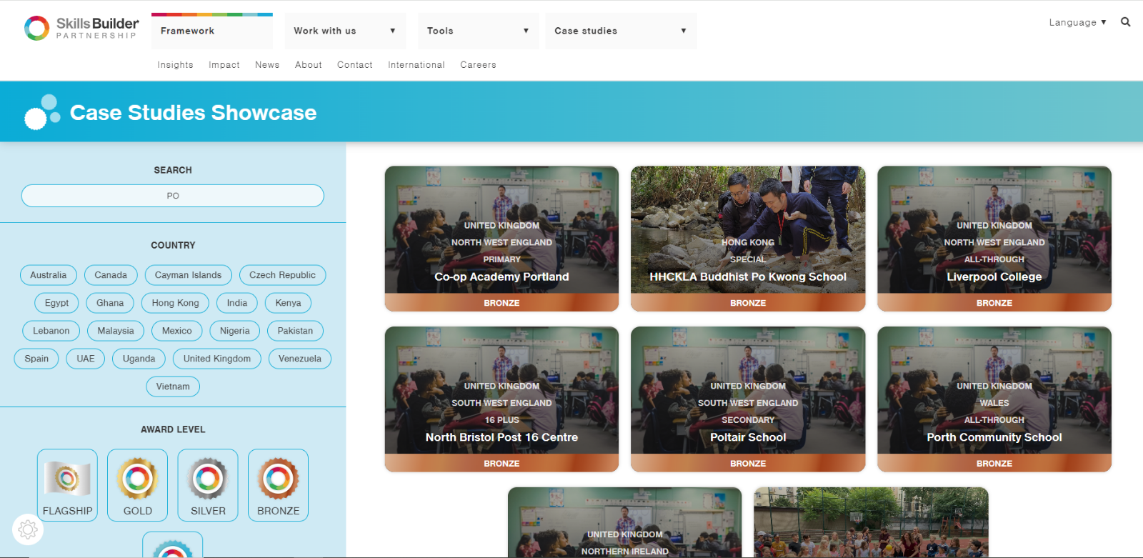The width and height of the screenshot is (1143, 558).
Task: Toggle the Mexico country filter
Action: click(176, 331)
